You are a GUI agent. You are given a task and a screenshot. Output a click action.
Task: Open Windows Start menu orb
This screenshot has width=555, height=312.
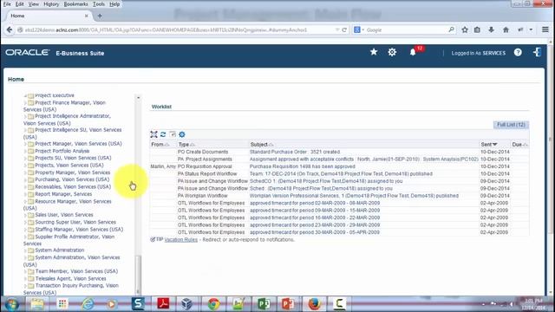11,304
